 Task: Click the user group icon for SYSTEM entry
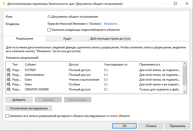click(x=8, y=70)
